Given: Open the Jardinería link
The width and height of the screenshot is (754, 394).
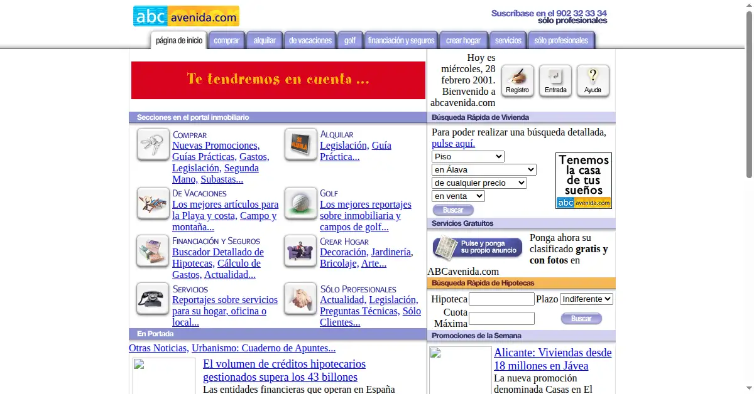Looking at the screenshot, I should click(x=392, y=252).
